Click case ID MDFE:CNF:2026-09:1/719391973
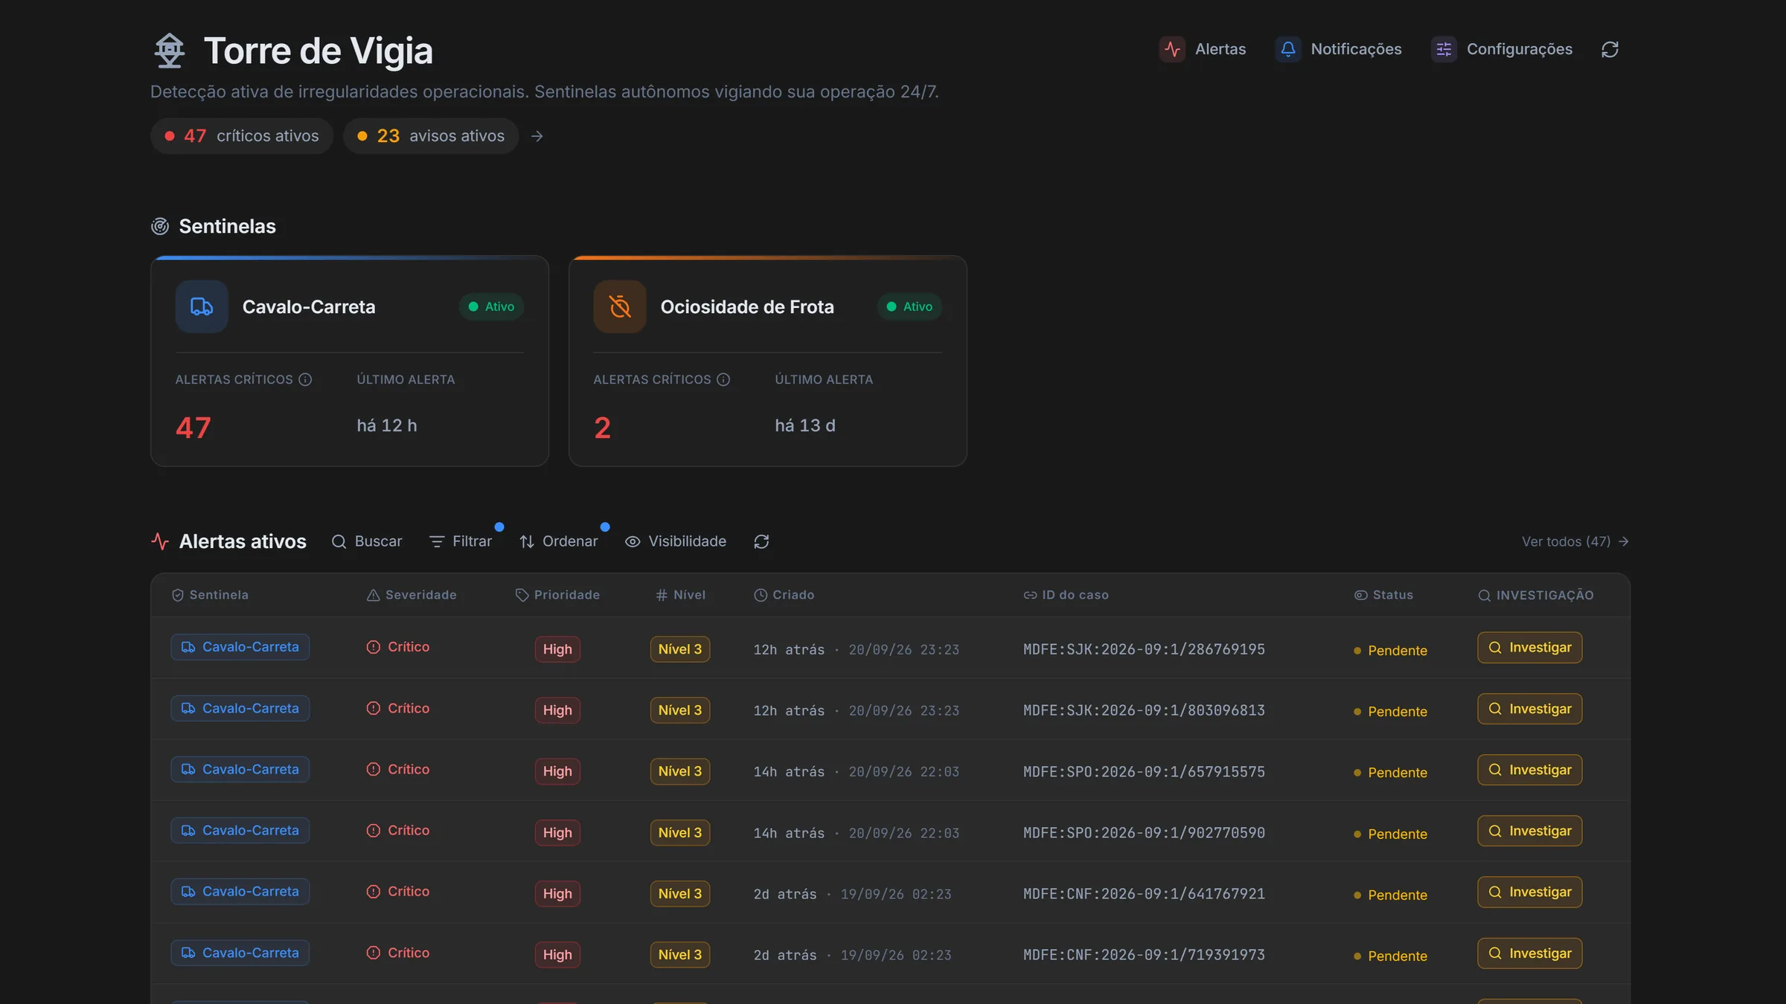This screenshot has width=1786, height=1004. pos(1144,955)
